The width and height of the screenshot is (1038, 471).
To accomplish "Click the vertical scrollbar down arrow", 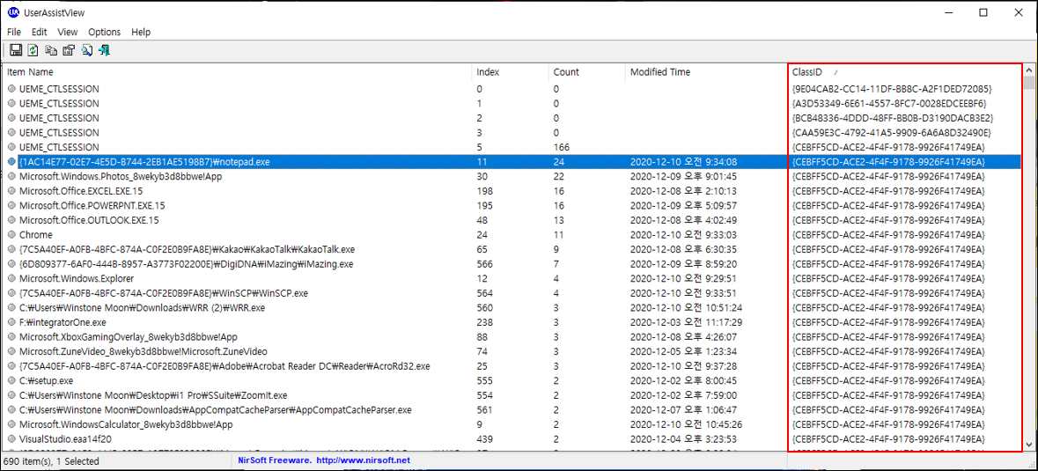I will point(1029,444).
